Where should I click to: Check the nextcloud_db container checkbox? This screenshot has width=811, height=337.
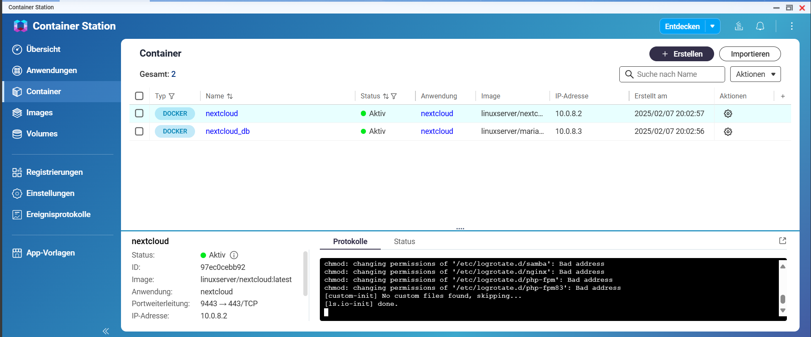click(139, 131)
